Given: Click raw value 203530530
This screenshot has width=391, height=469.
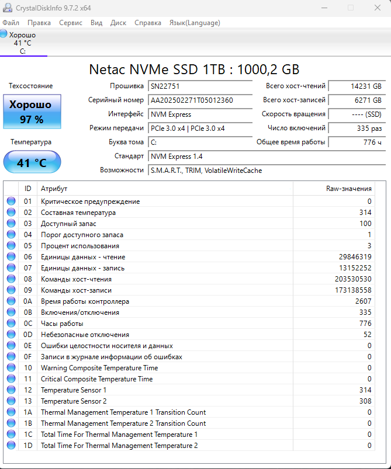Looking at the screenshot, I should pyautogui.click(x=353, y=279).
